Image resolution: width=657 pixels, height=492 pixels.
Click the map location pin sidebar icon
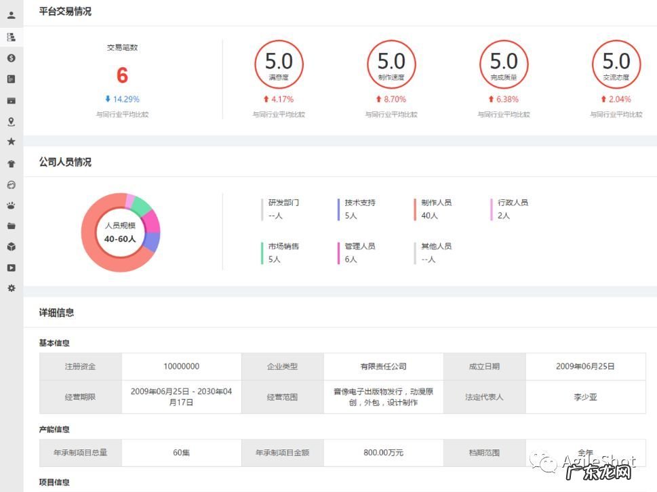(x=11, y=122)
